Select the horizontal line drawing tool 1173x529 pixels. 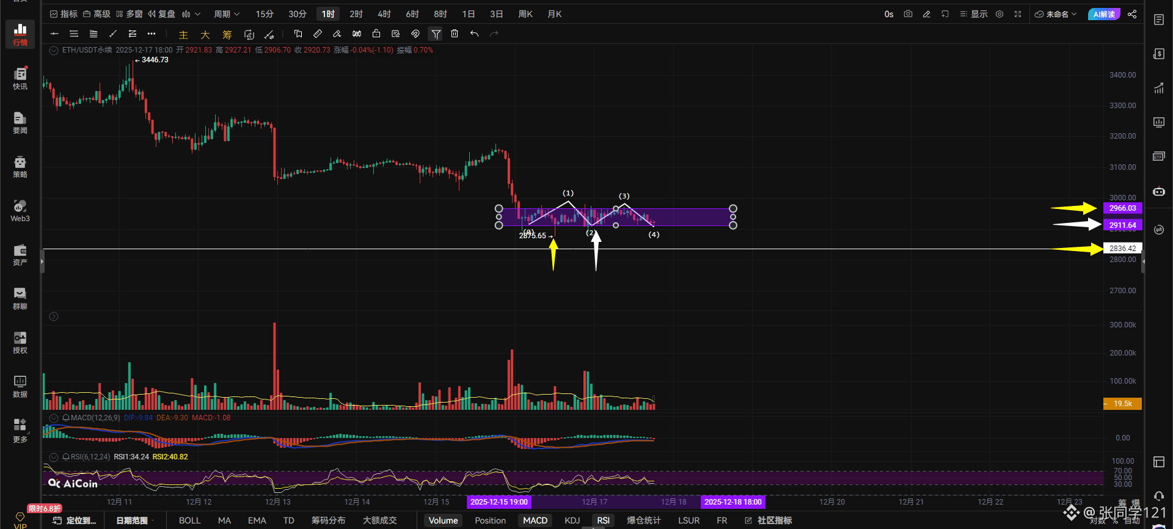point(54,34)
